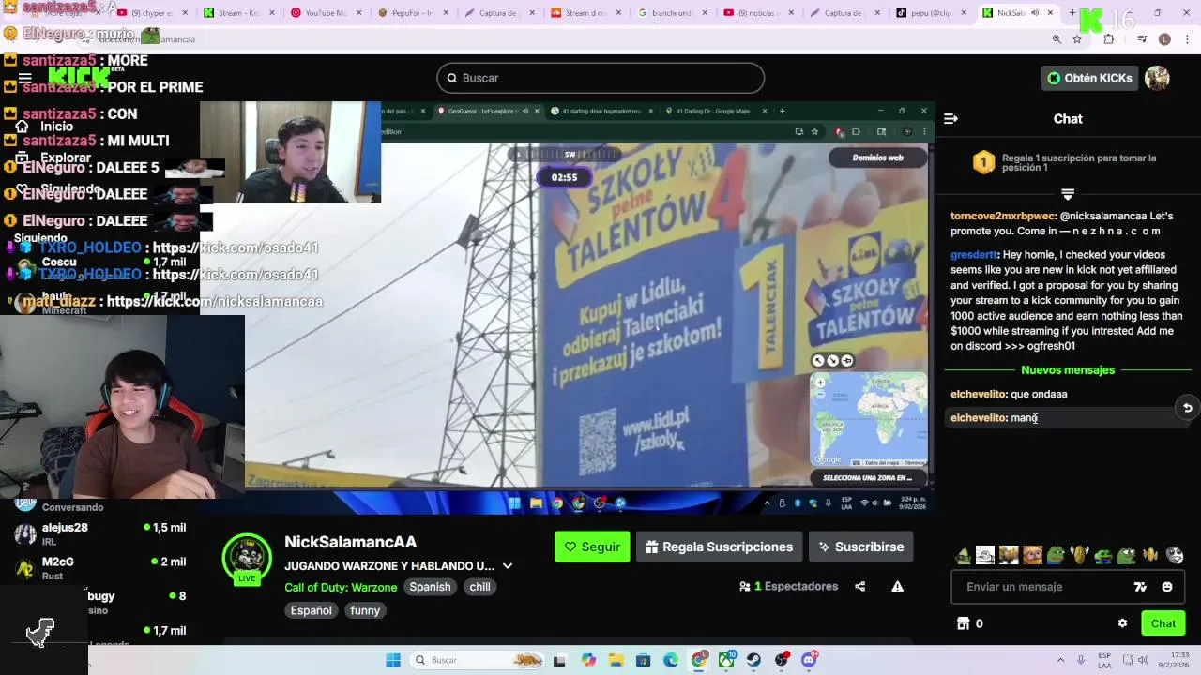Open the Kick sidebar hamburger menu
Image resolution: width=1201 pixels, height=675 pixels.
click(x=25, y=79)
